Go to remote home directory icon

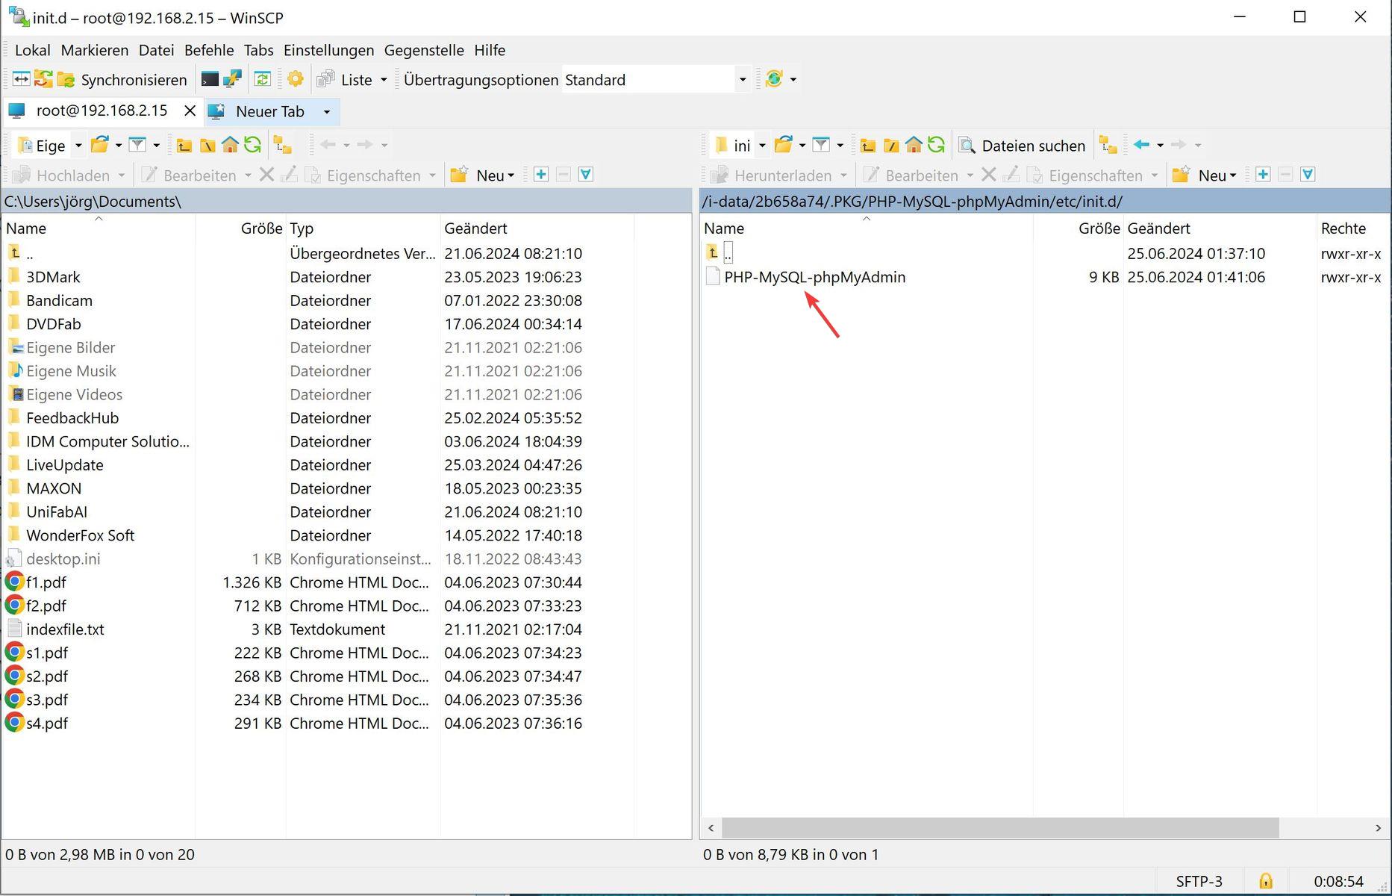click(x=914, y=145)
